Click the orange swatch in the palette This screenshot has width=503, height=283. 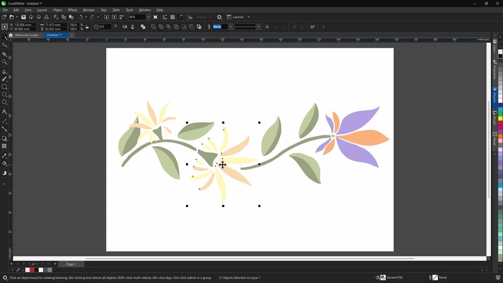tap(500, 136)
